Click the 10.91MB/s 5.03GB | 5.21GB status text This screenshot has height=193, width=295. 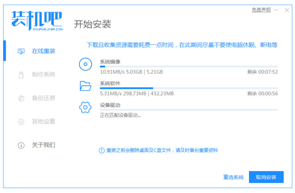point(132,72)
